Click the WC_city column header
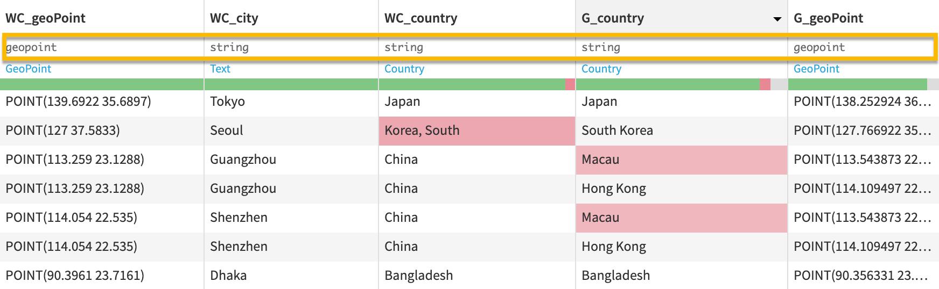 [x=234, y=18]
